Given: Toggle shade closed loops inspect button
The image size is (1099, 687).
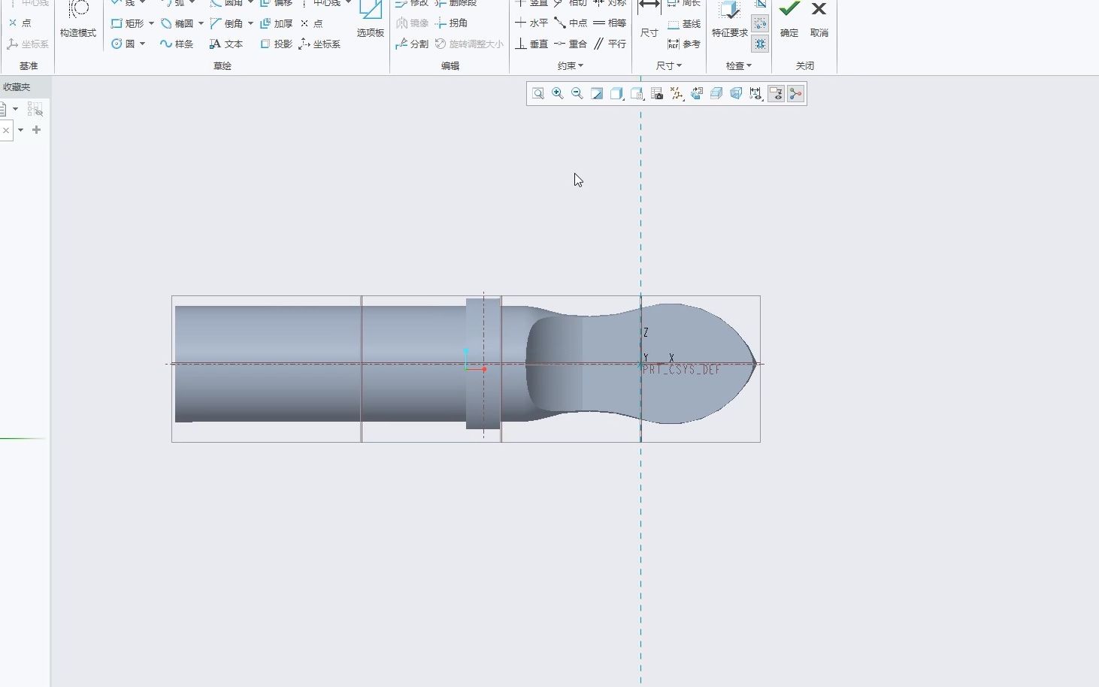Looking at the screenshot, I should tap(760, 44).
